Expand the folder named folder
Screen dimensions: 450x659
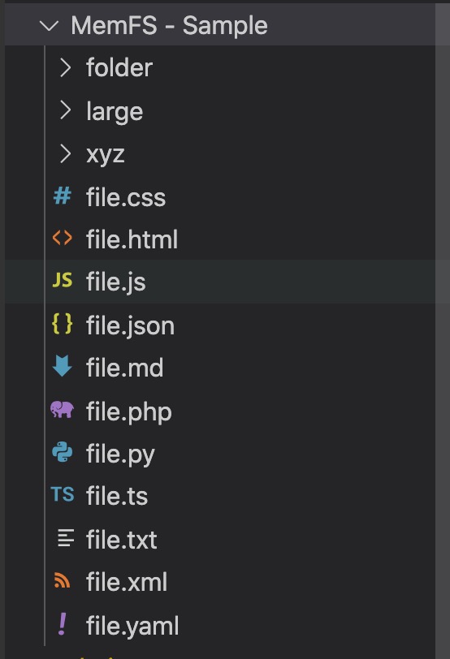point(65,67)
